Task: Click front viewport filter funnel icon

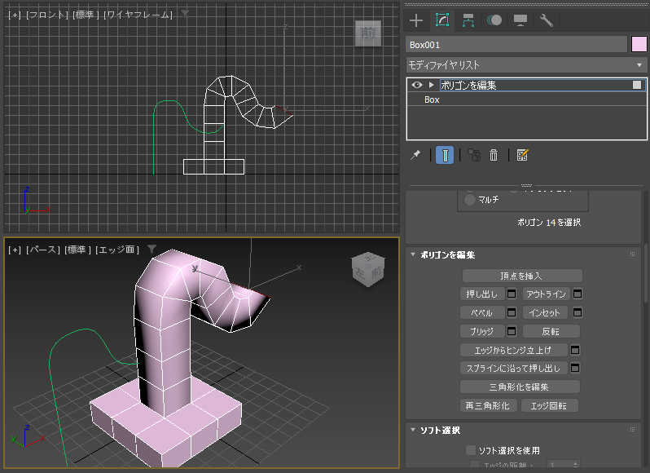Action: pyautogui.click(x=185, y=14)
